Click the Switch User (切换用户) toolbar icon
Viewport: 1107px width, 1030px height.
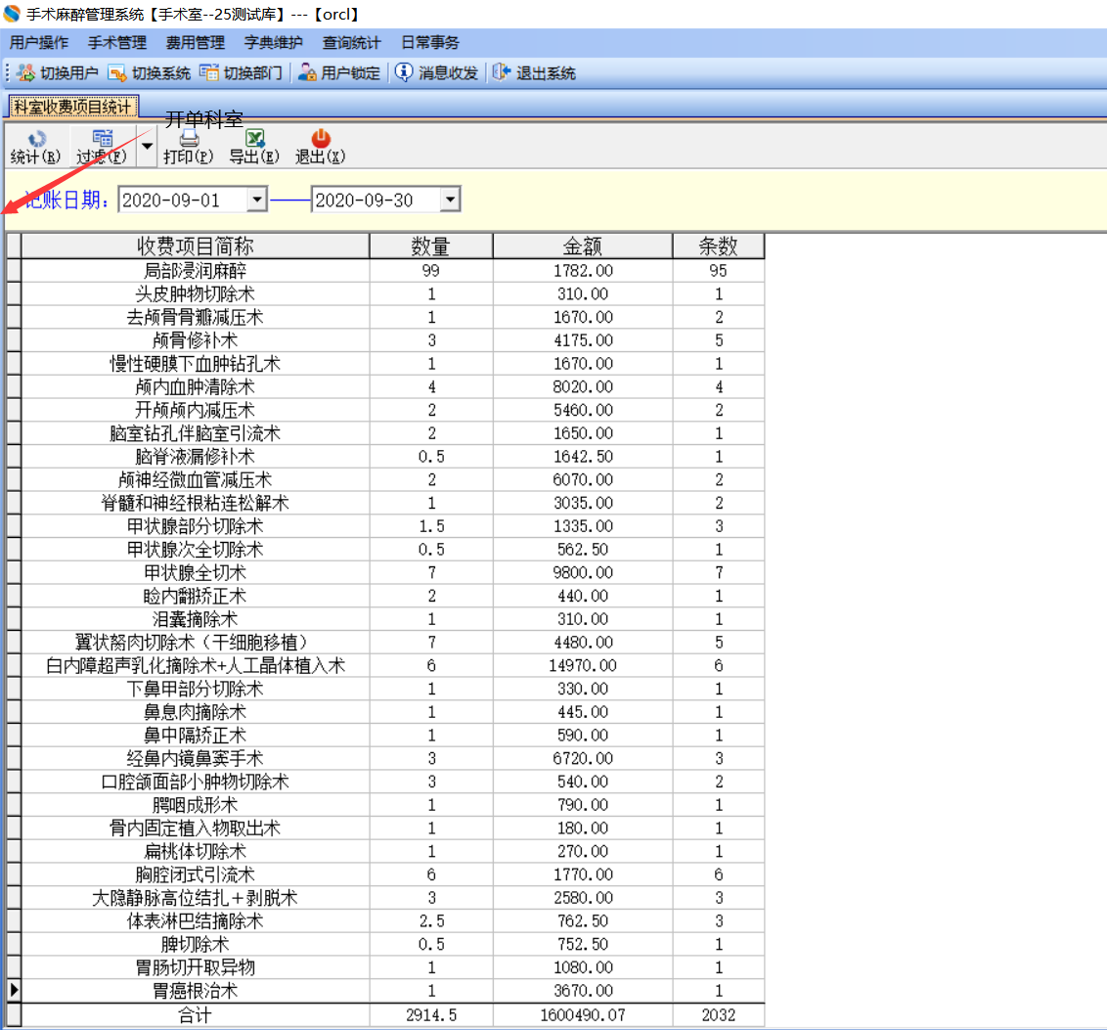pyautogui.click(x=25, y=72)
